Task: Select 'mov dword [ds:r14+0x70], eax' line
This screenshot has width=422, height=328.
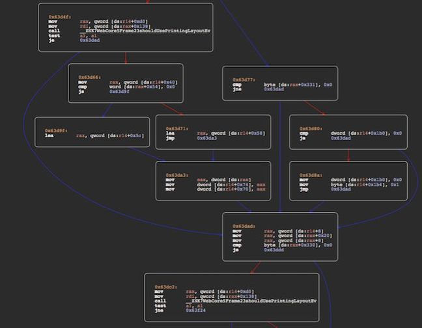Action: coord(216,189)
